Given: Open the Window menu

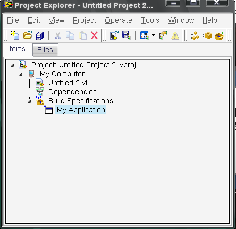Looking at the screenshot, I should tap(181, 20).
